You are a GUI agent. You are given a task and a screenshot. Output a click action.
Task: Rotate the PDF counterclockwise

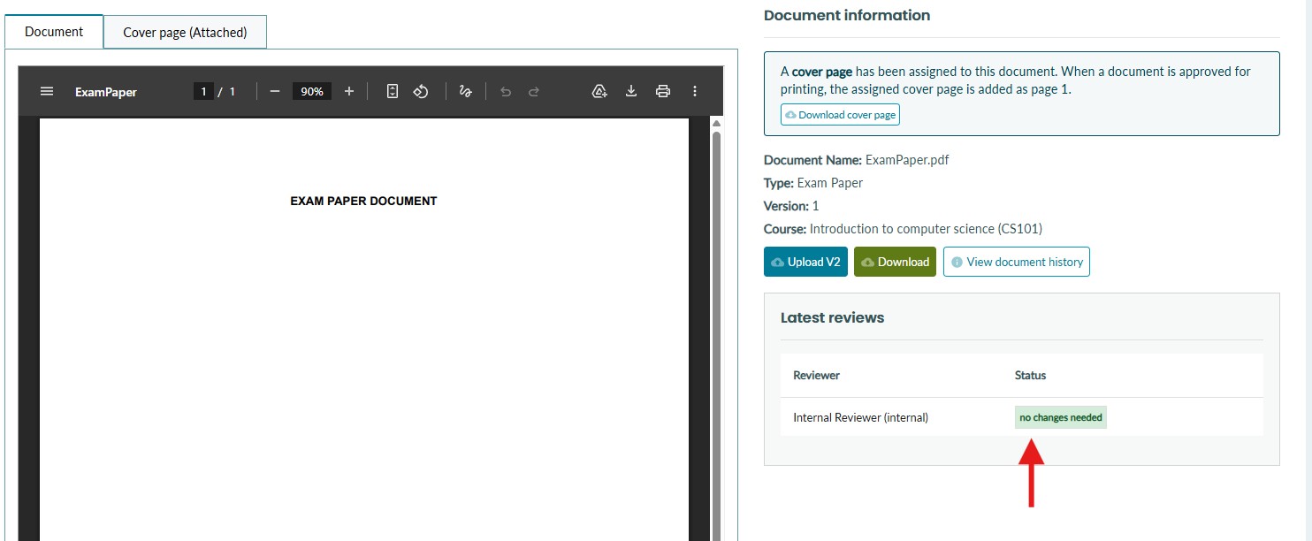pos(421,91)
